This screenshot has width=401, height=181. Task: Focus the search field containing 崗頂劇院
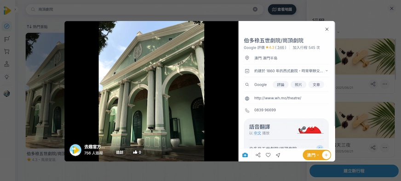[144, 10]
